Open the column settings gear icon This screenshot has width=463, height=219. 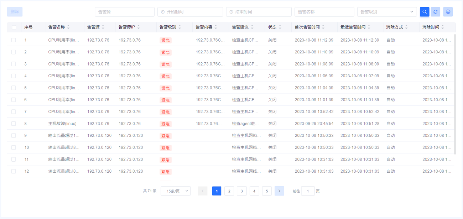click(x=448, y=12)
